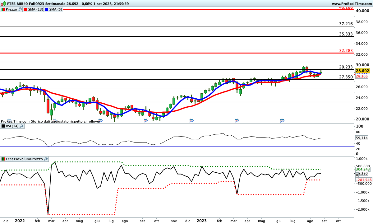This screenshot has width=373, height=224.
Task: Click the red -281.546 value tag
Action: pyautogui.click(x=363, y=180)
